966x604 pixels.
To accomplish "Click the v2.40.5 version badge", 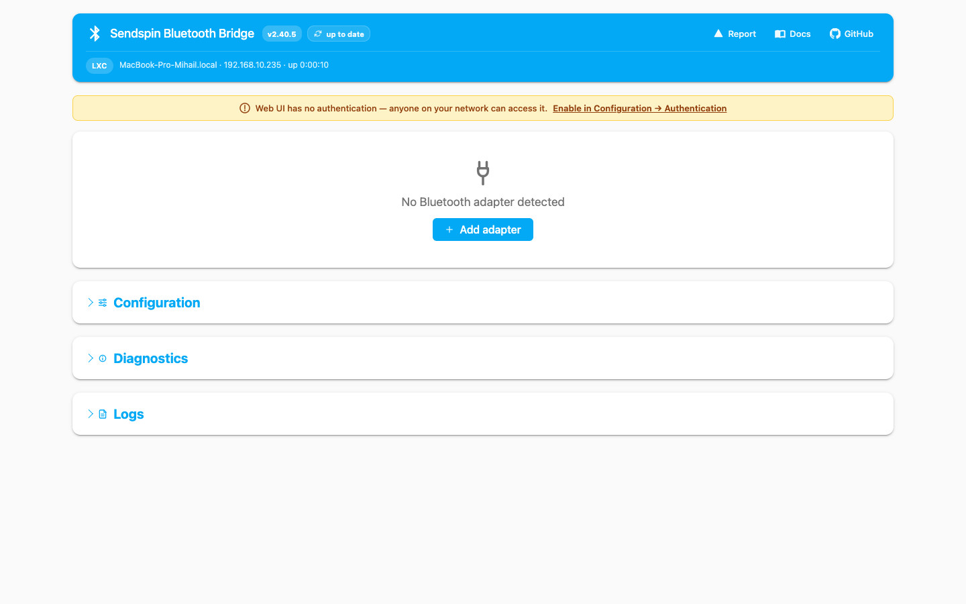I will coord(281,34).
